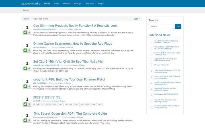
Task: Upvote the His Secret Obsession PDF post
Action: 25,120
